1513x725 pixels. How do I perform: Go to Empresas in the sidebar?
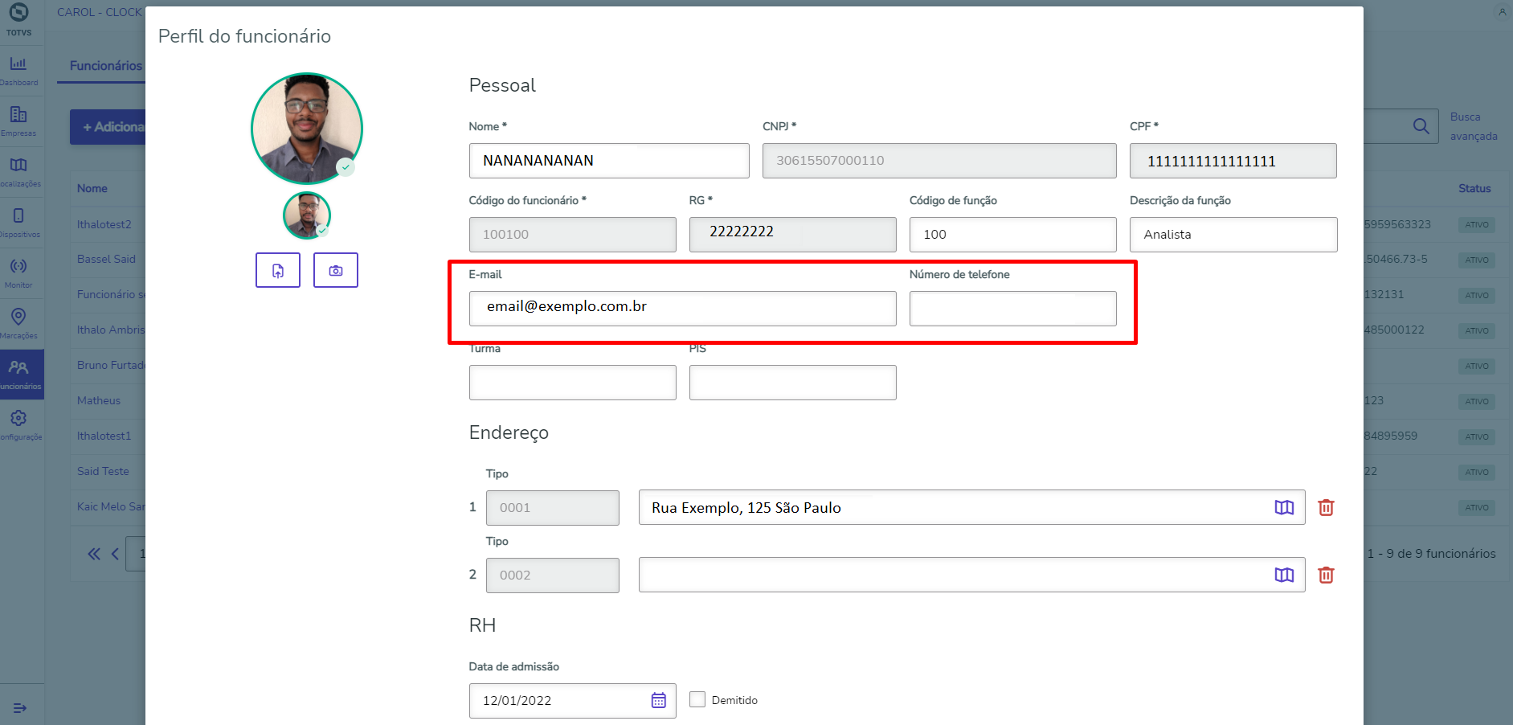pyautogui.click(x=18, y=121)
